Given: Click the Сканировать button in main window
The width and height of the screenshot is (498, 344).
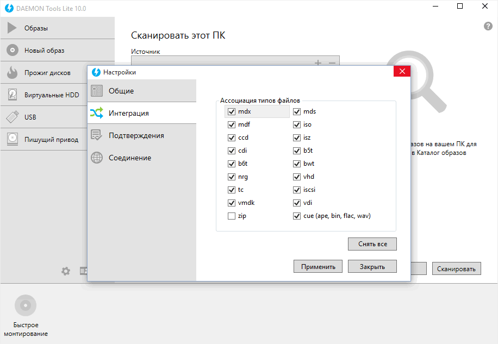Looking at the screenshot, I should point(456,269).
